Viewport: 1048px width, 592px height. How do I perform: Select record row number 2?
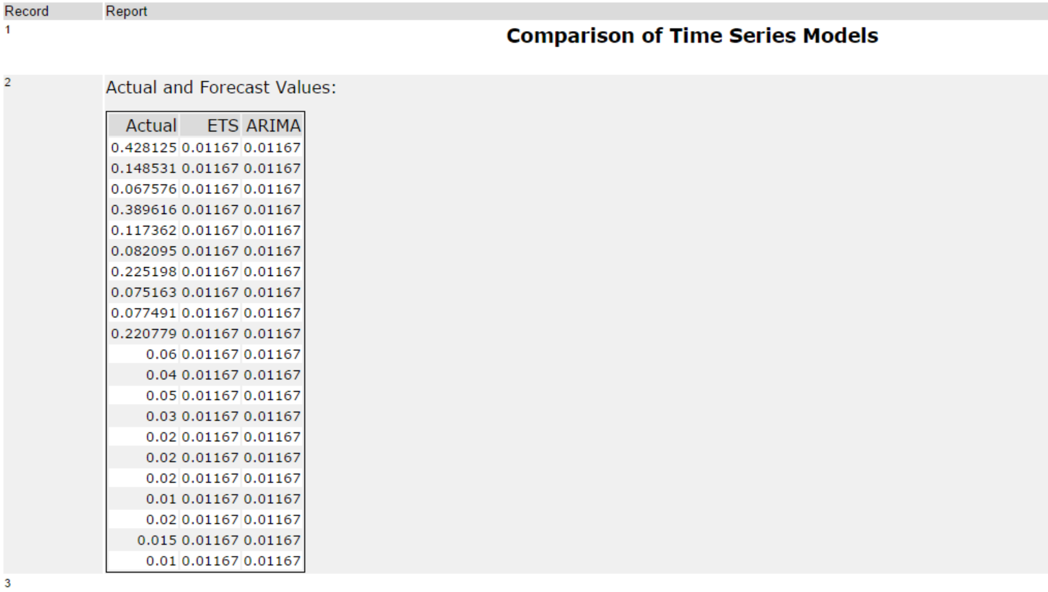[8, 83]
